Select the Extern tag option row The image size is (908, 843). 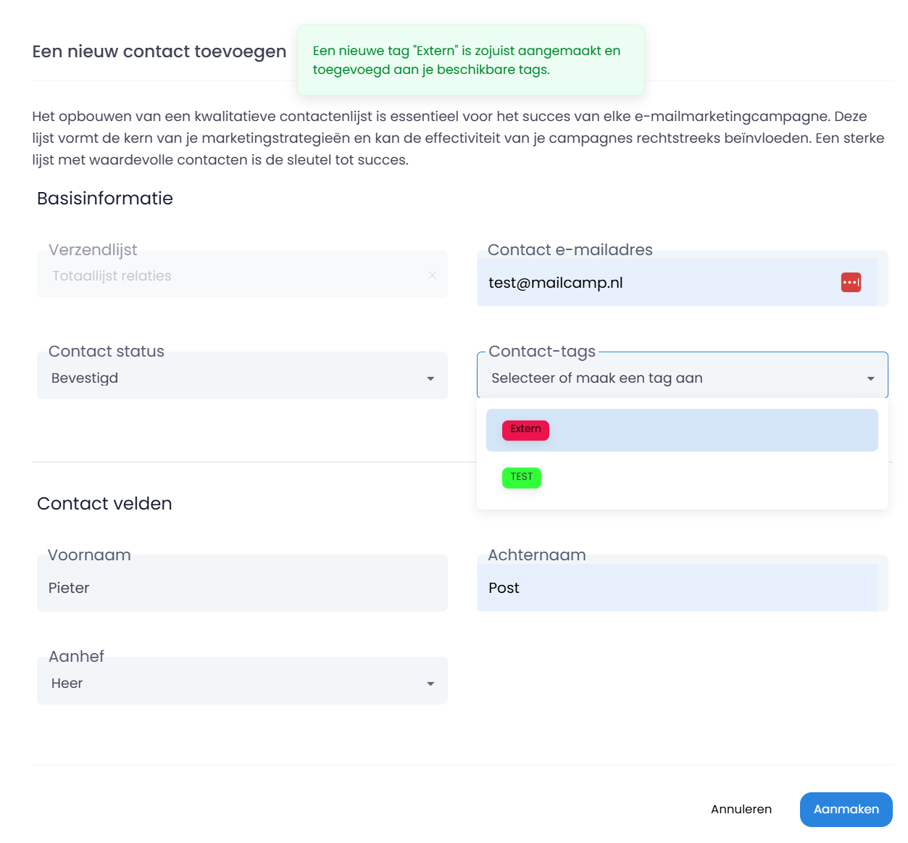681,430
